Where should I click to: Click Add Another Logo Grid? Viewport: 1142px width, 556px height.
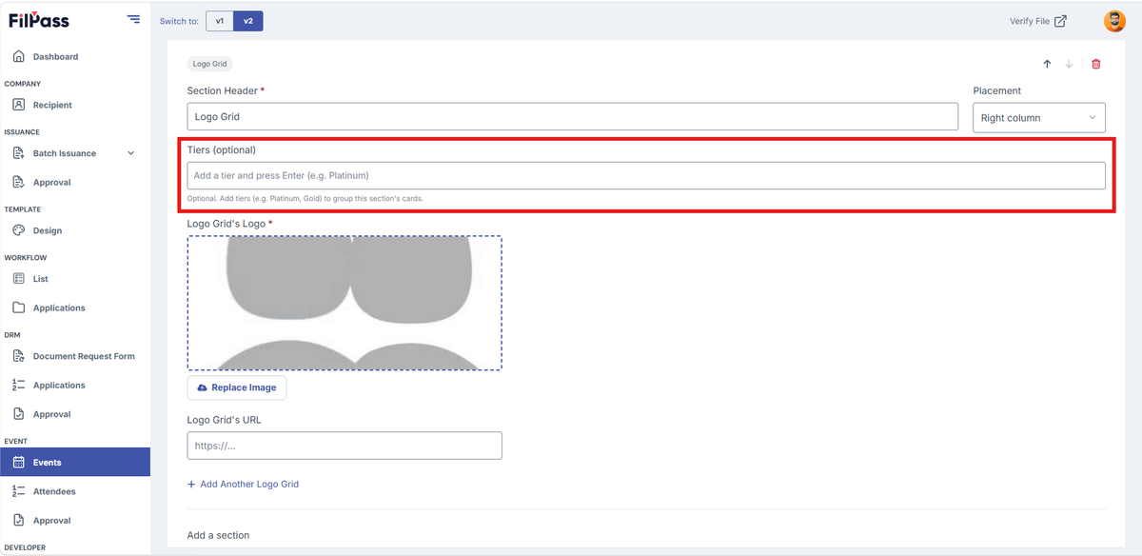click(x=243, y=484)
